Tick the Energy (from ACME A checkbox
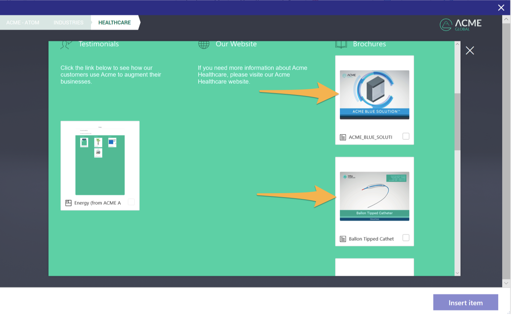This screenshot has width=511, height=324. click(131, 202)
